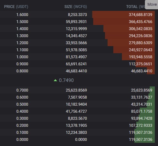Screen dimensions: 158x146
Task: Click total value 112,375.0651
Action: coord(140,64)
